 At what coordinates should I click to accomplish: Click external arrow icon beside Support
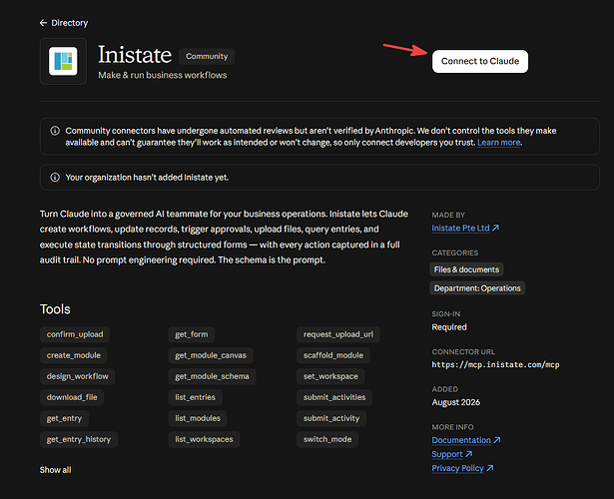[468, 454]
